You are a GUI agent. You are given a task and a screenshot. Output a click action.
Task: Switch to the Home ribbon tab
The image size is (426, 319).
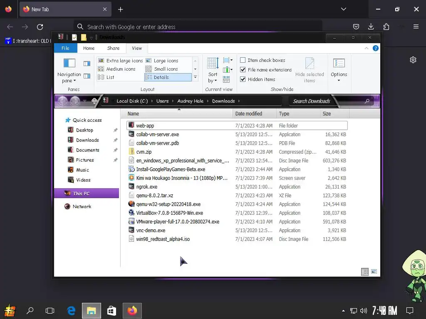(x=89, y=48)
